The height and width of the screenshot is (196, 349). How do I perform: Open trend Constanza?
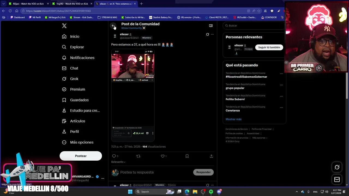[233, 111]
